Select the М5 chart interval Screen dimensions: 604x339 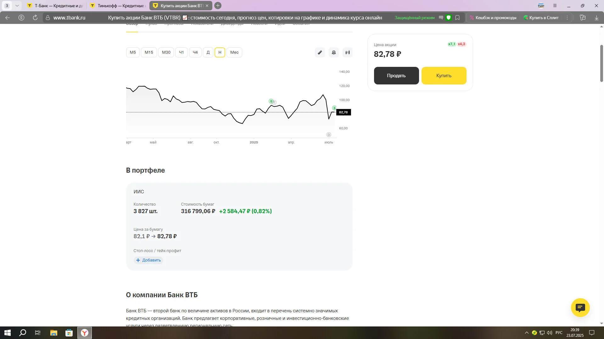tap(133, 52)
